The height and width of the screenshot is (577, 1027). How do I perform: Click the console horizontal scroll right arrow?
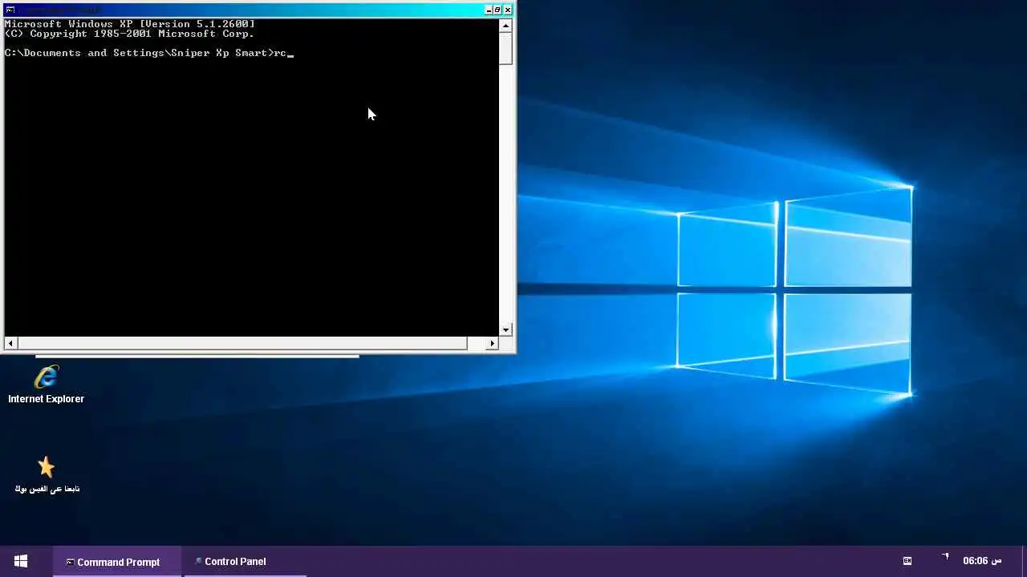(x=493, y=343)
